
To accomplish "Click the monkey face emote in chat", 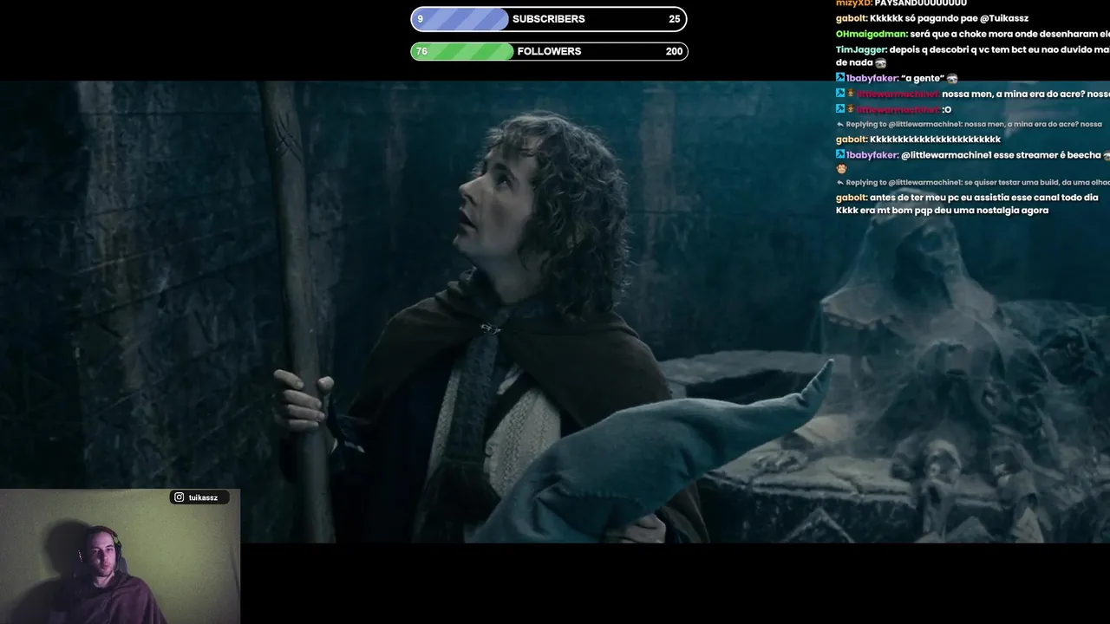I will click(x=842, y=169).
